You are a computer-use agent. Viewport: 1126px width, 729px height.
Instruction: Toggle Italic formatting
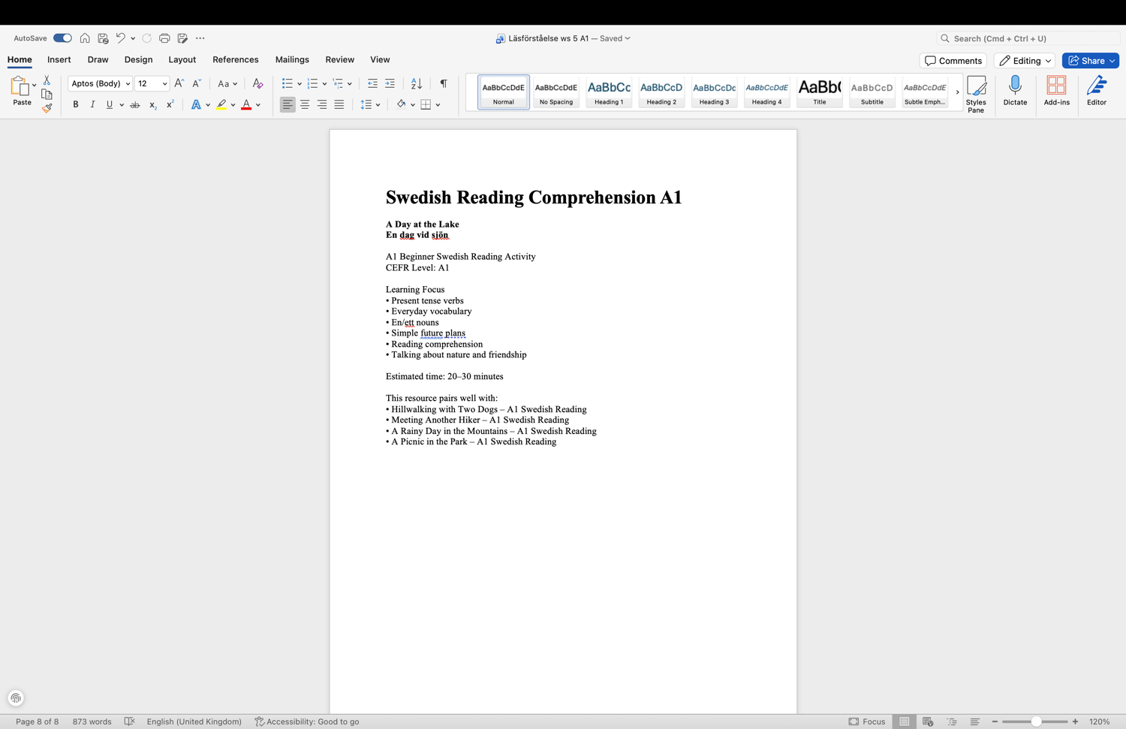pos(92,105)
